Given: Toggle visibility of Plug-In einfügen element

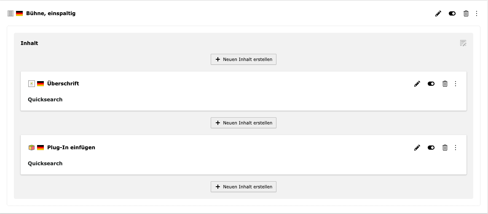Looking at the screenshot, I should (x=431, y=148).
